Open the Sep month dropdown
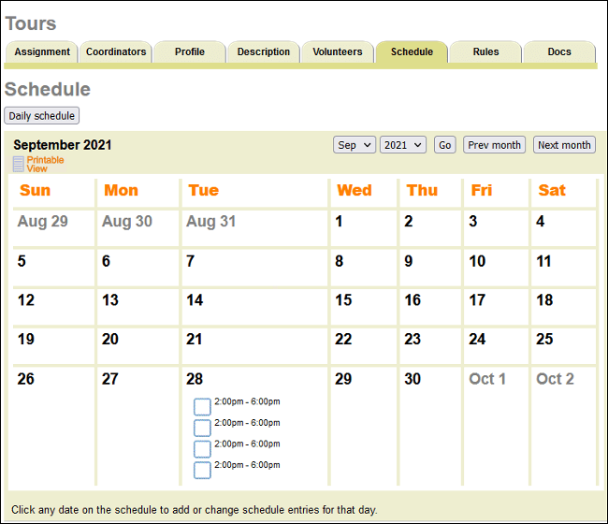The height and width of the screenshot is (524, 608). [x=354, y=145]
